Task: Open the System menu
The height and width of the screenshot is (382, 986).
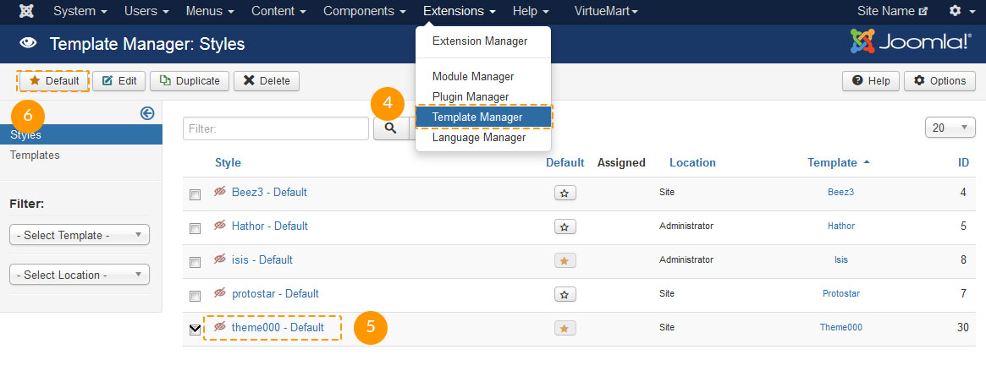Action: (x=80, y=11)
